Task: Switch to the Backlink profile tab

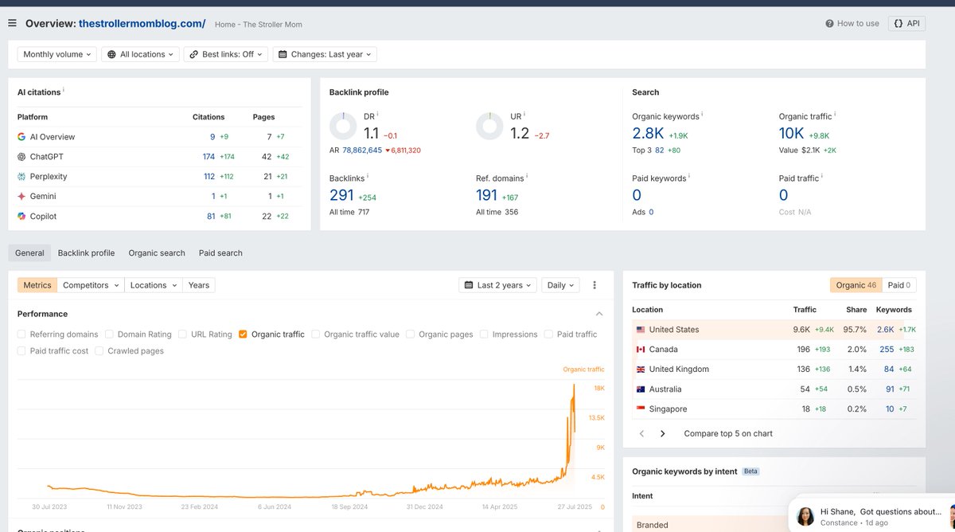Action: point(86,252)
